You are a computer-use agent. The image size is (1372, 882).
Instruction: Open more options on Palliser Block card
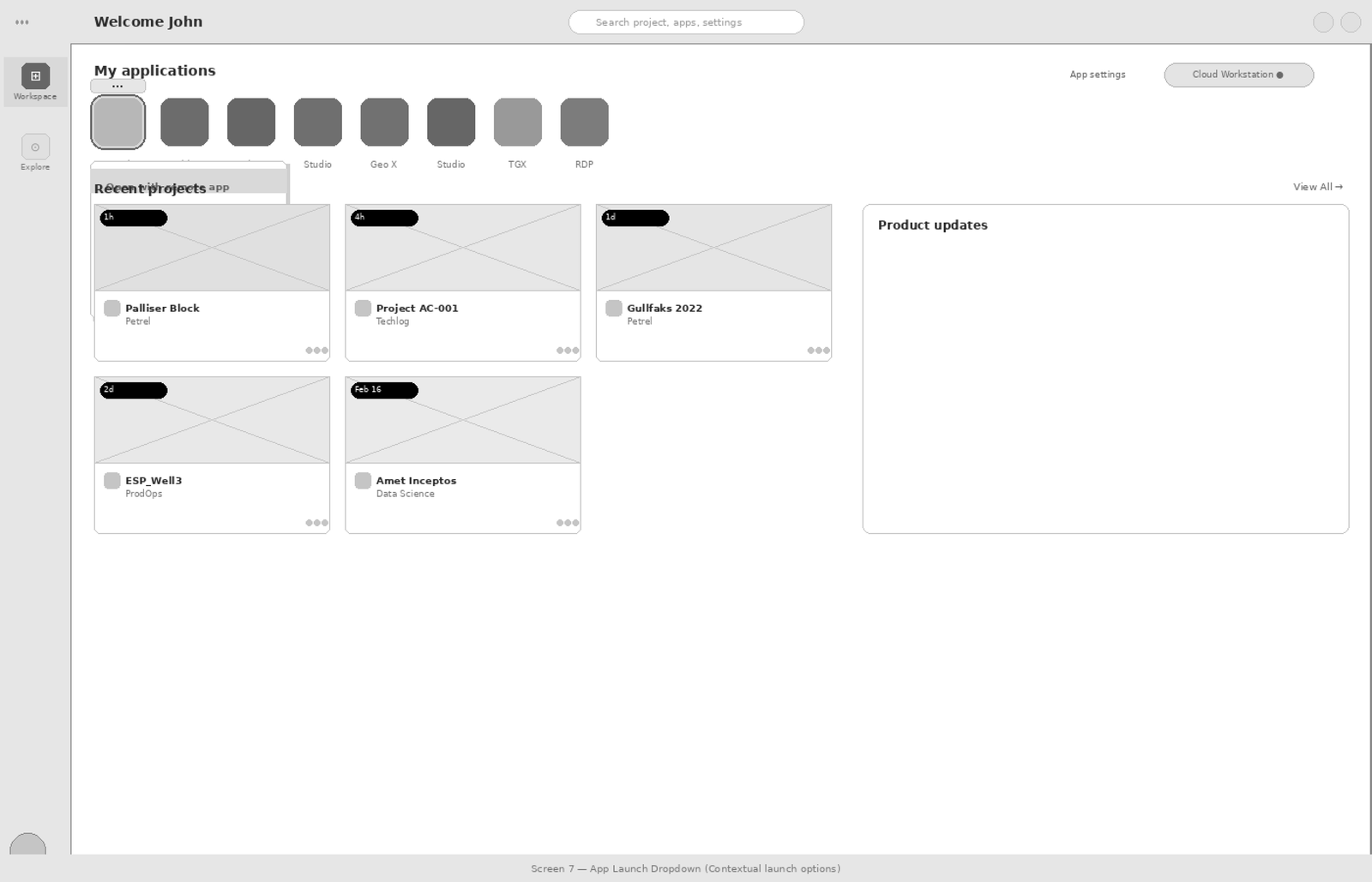316,351
